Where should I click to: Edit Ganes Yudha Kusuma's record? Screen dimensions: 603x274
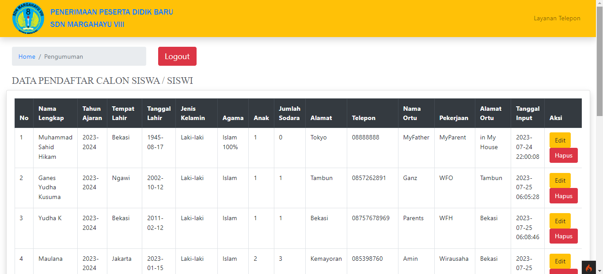560,180
